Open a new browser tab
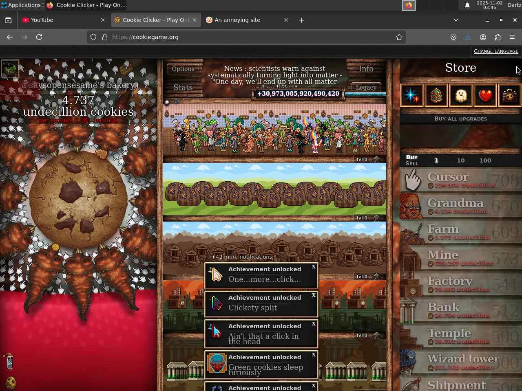Screen dimensions: 522x391 (x=301, y=20)
